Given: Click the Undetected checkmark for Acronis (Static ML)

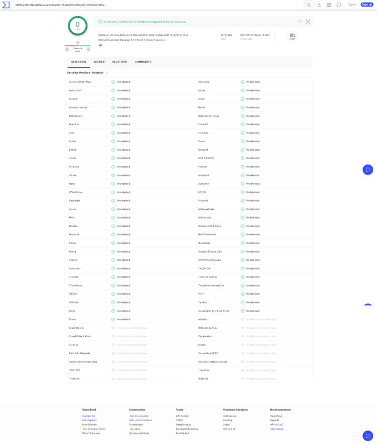Looking at the screenshot, I should point(113,82).
